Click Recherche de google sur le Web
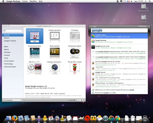Viewport: 153px width, 123px height. 119,93
